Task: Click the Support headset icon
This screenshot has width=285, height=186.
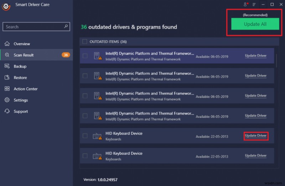Action: [x=7, y=111]
